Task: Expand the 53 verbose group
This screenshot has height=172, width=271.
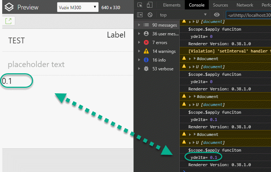Action: pyautogui.click(x=139, y=69)
